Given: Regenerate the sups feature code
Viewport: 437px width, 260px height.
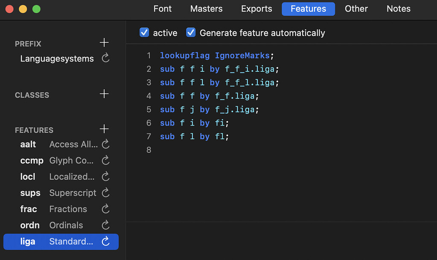Looking at the screenshot, I should tap(105, 193).
